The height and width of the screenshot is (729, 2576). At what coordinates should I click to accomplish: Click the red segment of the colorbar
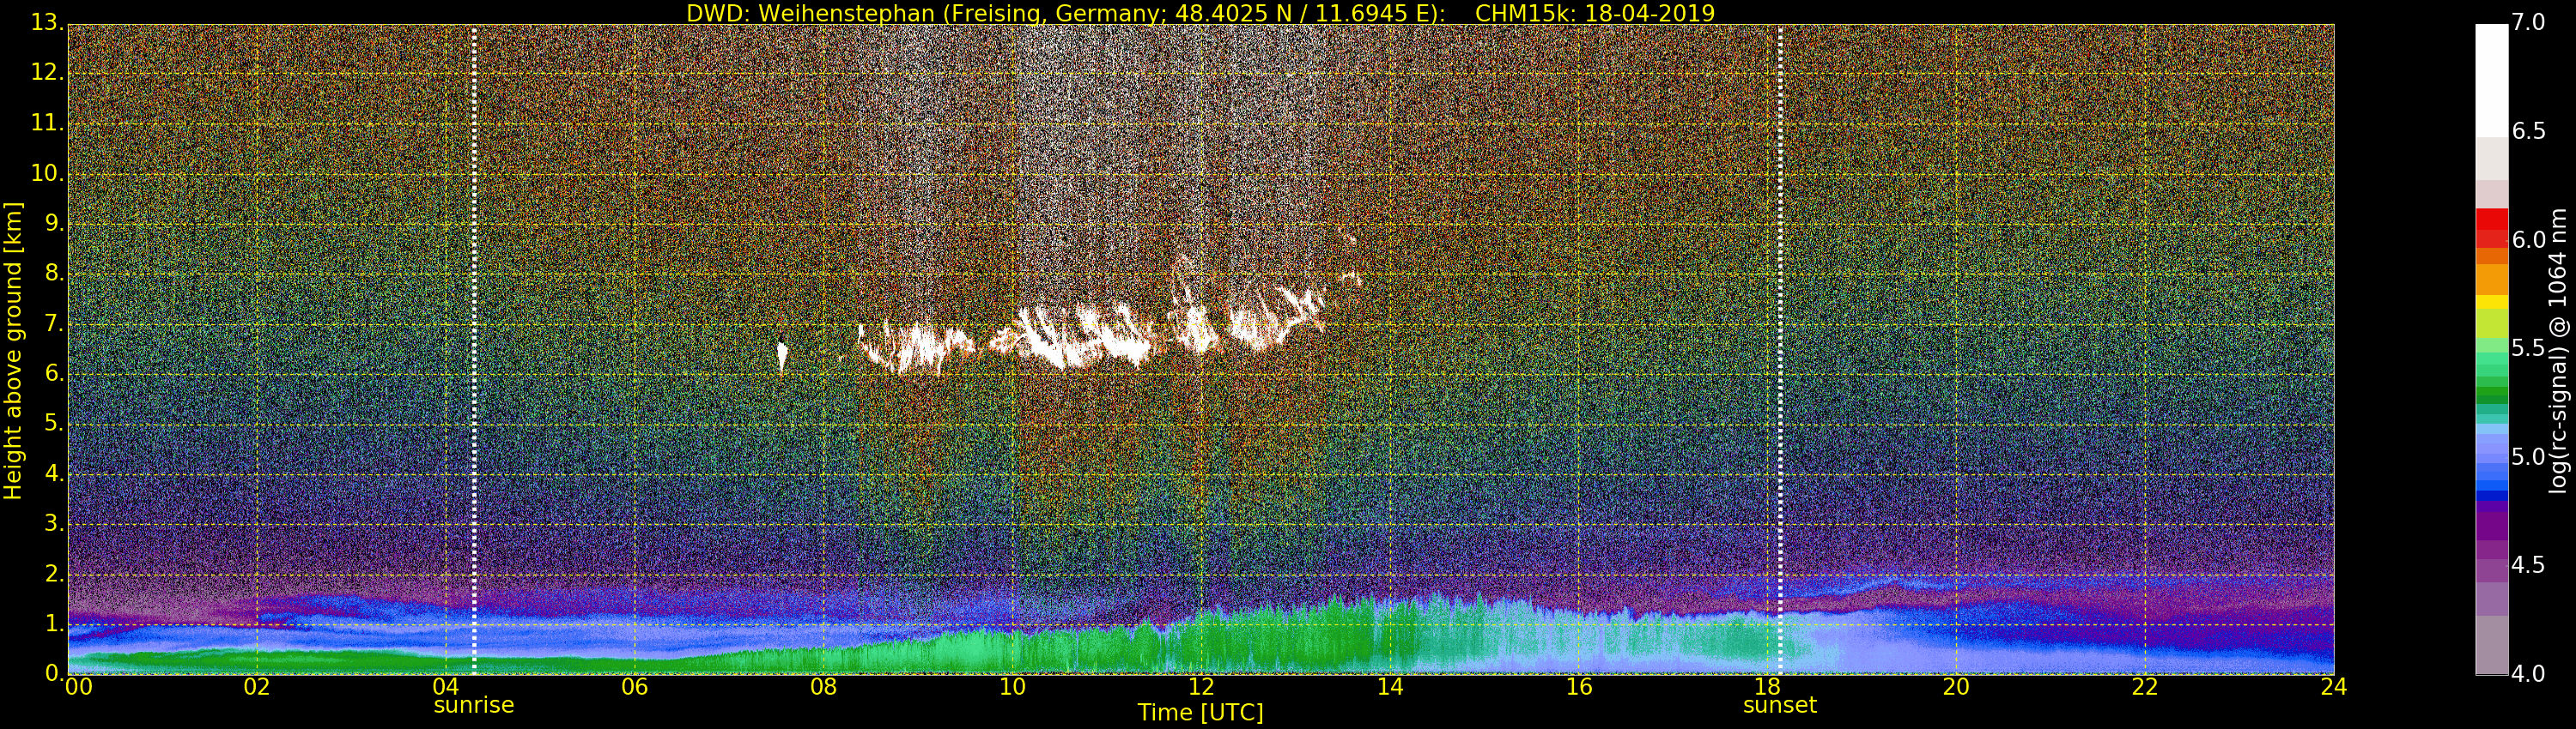click(x=2491, y=218)
